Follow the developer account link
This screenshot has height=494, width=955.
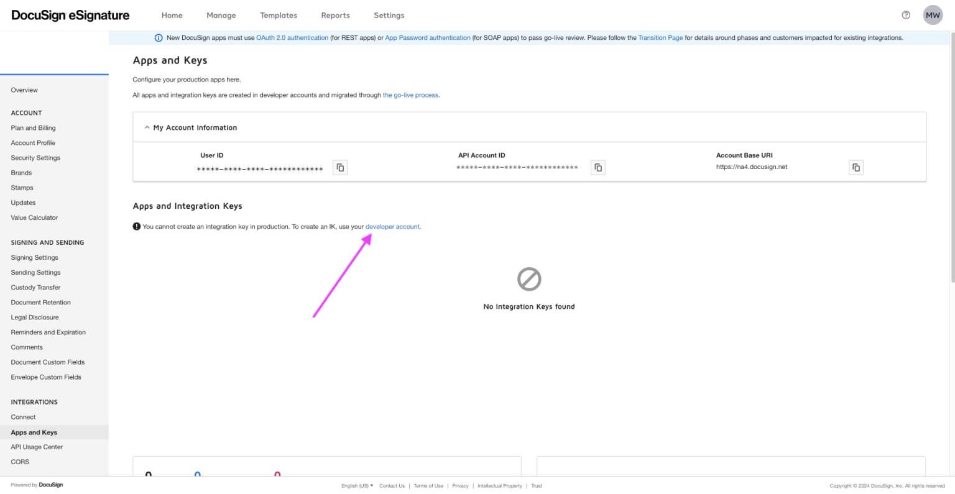click(x=392, y=227)
